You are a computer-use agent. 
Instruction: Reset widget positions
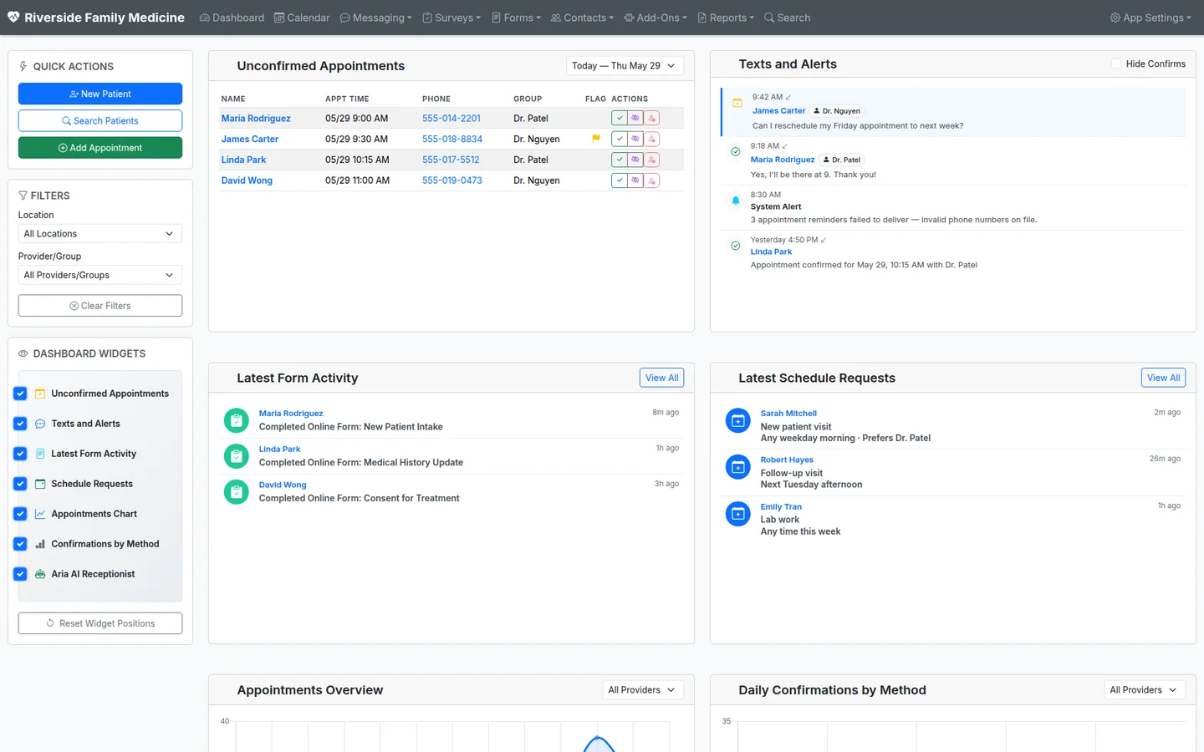pos(100,623)
